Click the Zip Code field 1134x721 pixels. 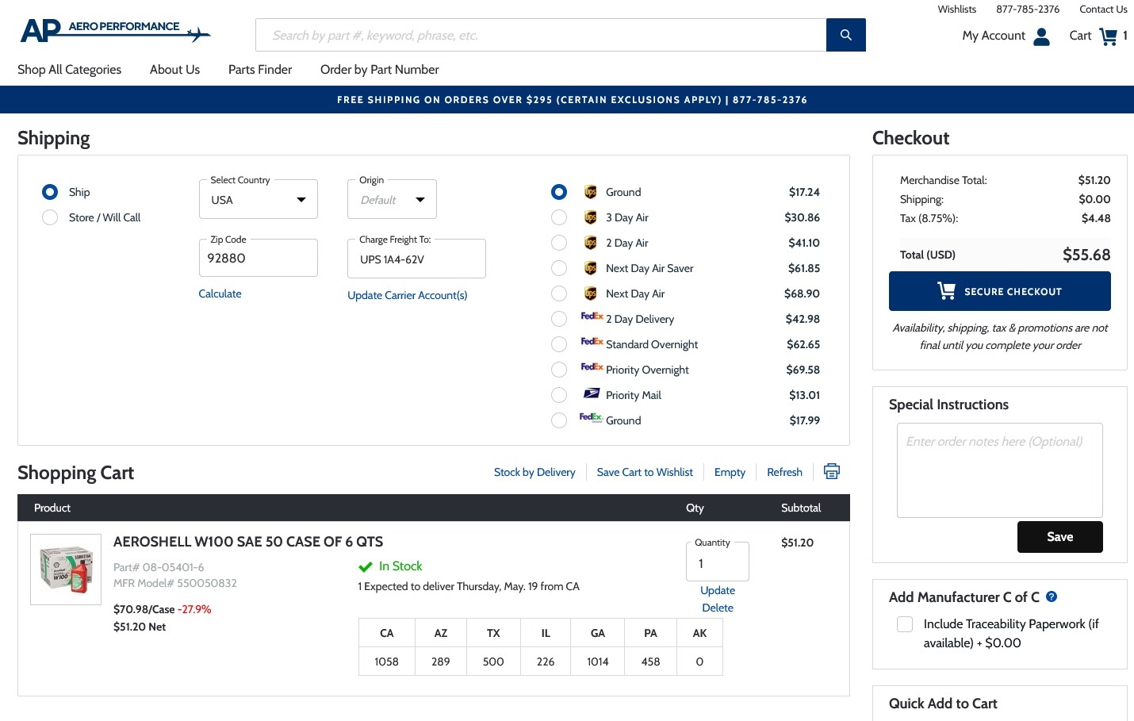pyautogui.click(x=259, y=259)
